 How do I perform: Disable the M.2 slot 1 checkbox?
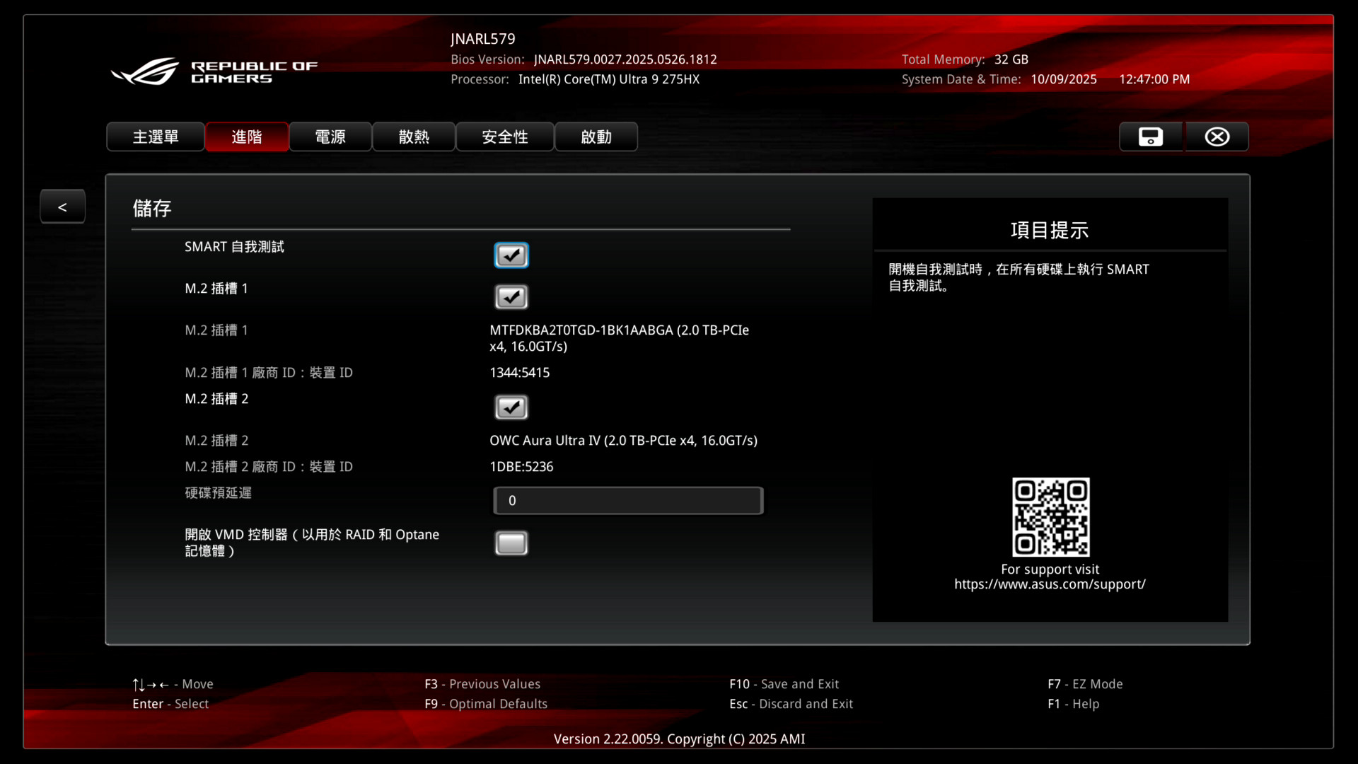click(511, 297)
